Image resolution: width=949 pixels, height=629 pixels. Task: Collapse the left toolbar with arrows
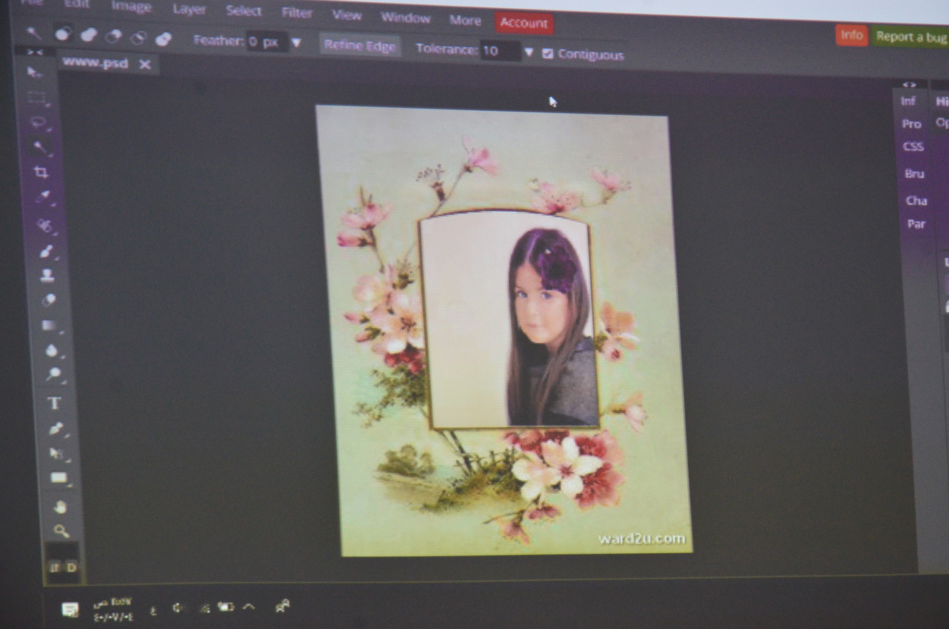[34, 52]
